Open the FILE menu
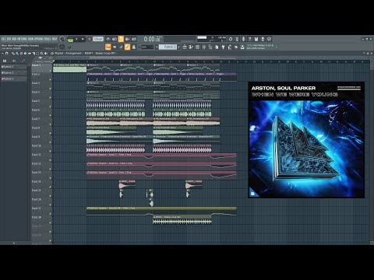The image size is (374, 280). pyautogui.click(x=4, y=39)
